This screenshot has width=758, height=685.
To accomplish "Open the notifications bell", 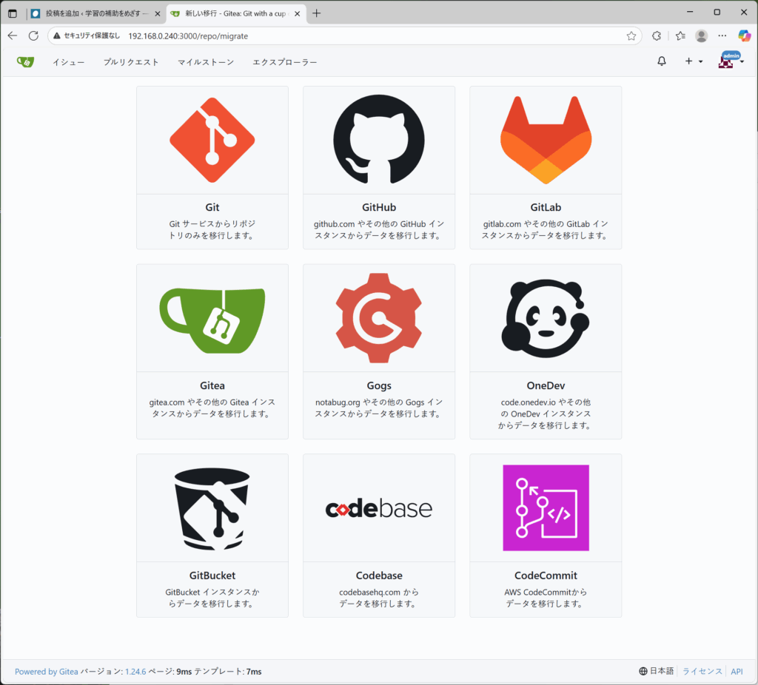I will coord(662,61).
